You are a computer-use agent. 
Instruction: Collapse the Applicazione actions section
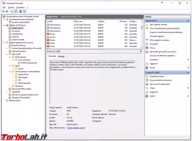point(188,21)
